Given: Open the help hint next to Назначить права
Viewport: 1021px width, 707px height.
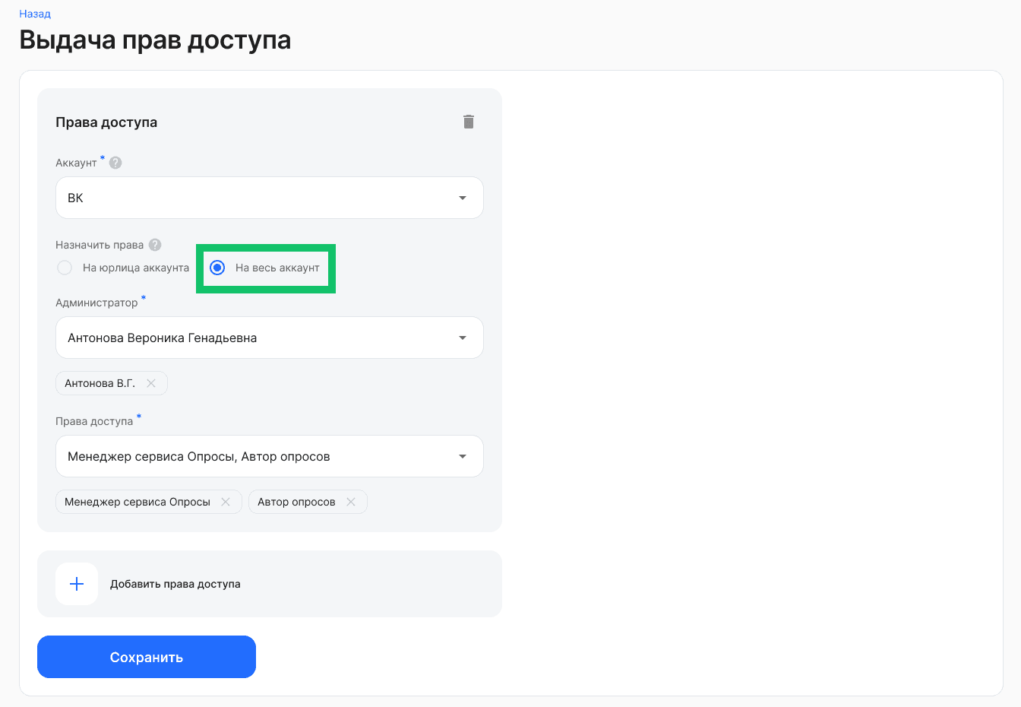Looking at the screenshot, I should coord(155,245).
